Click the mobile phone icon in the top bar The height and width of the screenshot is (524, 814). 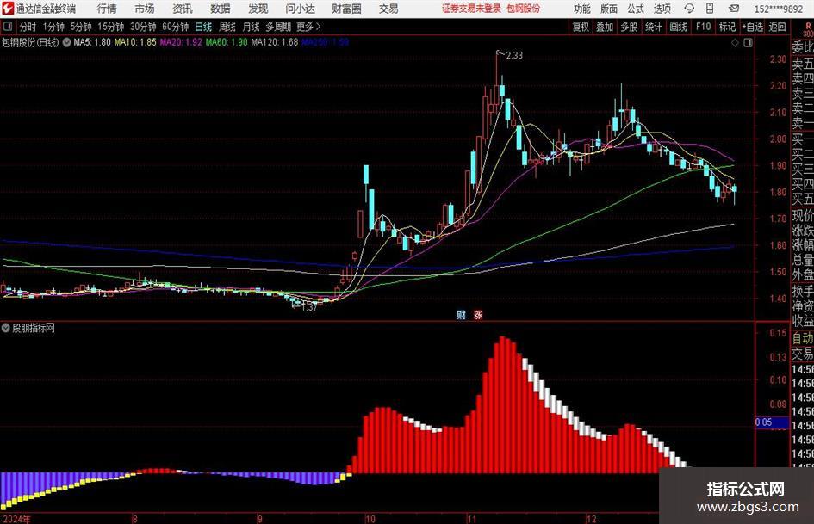(x=710, y=9)
